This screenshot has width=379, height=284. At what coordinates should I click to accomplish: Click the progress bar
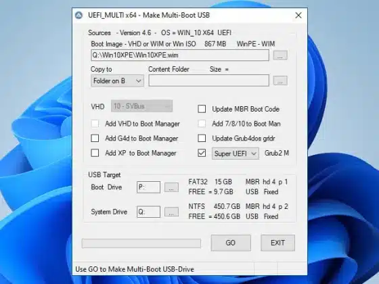coord(141,243)
